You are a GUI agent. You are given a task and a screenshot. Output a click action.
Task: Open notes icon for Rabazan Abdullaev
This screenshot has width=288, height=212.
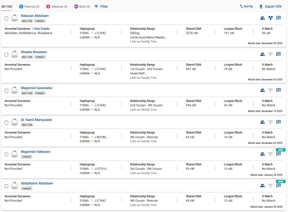tap(278, 18)
